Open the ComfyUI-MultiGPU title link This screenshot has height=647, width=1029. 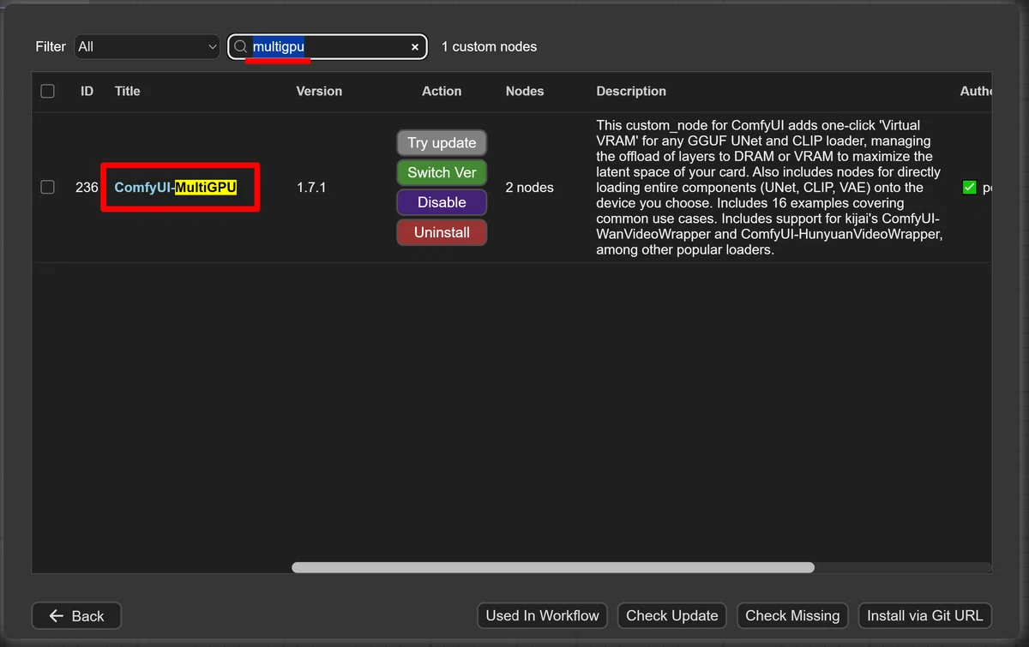(175, 187)
